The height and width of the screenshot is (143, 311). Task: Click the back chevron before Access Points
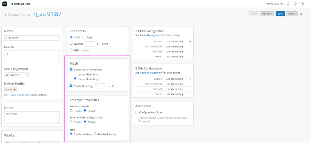(6, 14)
